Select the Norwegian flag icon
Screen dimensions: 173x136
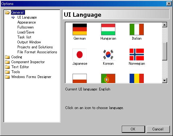(137, 55)
